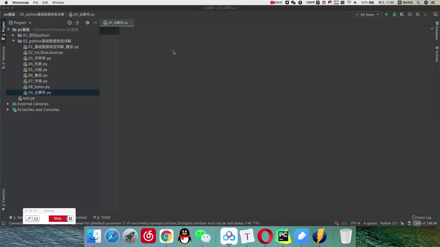Open QQ penguin app in Dock

pyautogui.click(x=185, y=236)
